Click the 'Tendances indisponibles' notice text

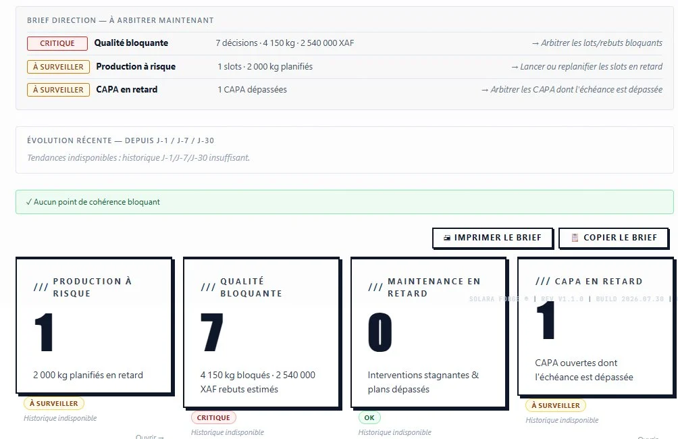point(138,158)
